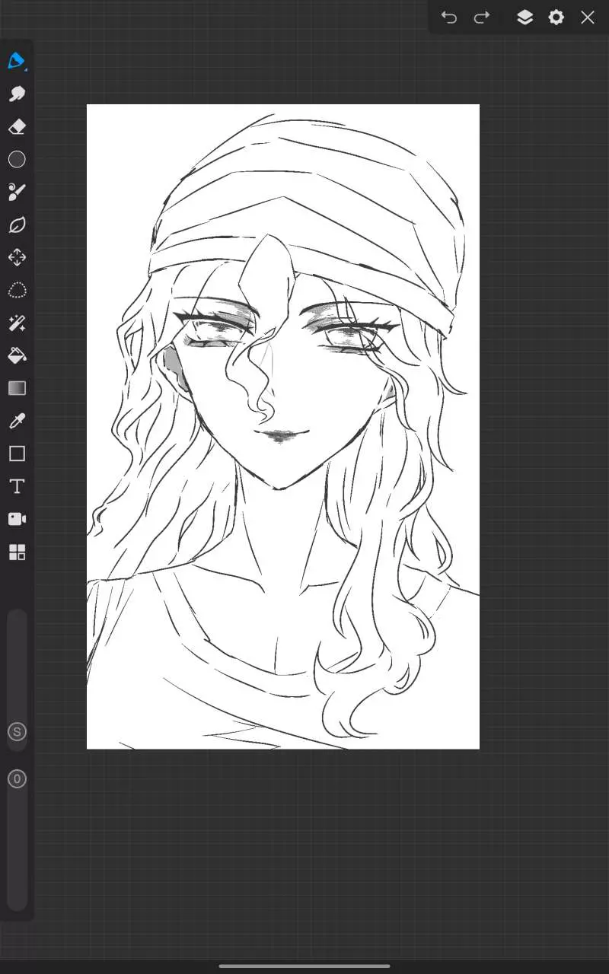
Task: Select the Paint Bucket fill tool
Action: point(17,355)
